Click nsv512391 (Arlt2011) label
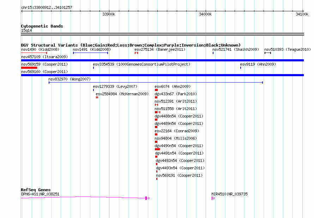The height and width of the screenshot is (218, 314). (176, 101)
